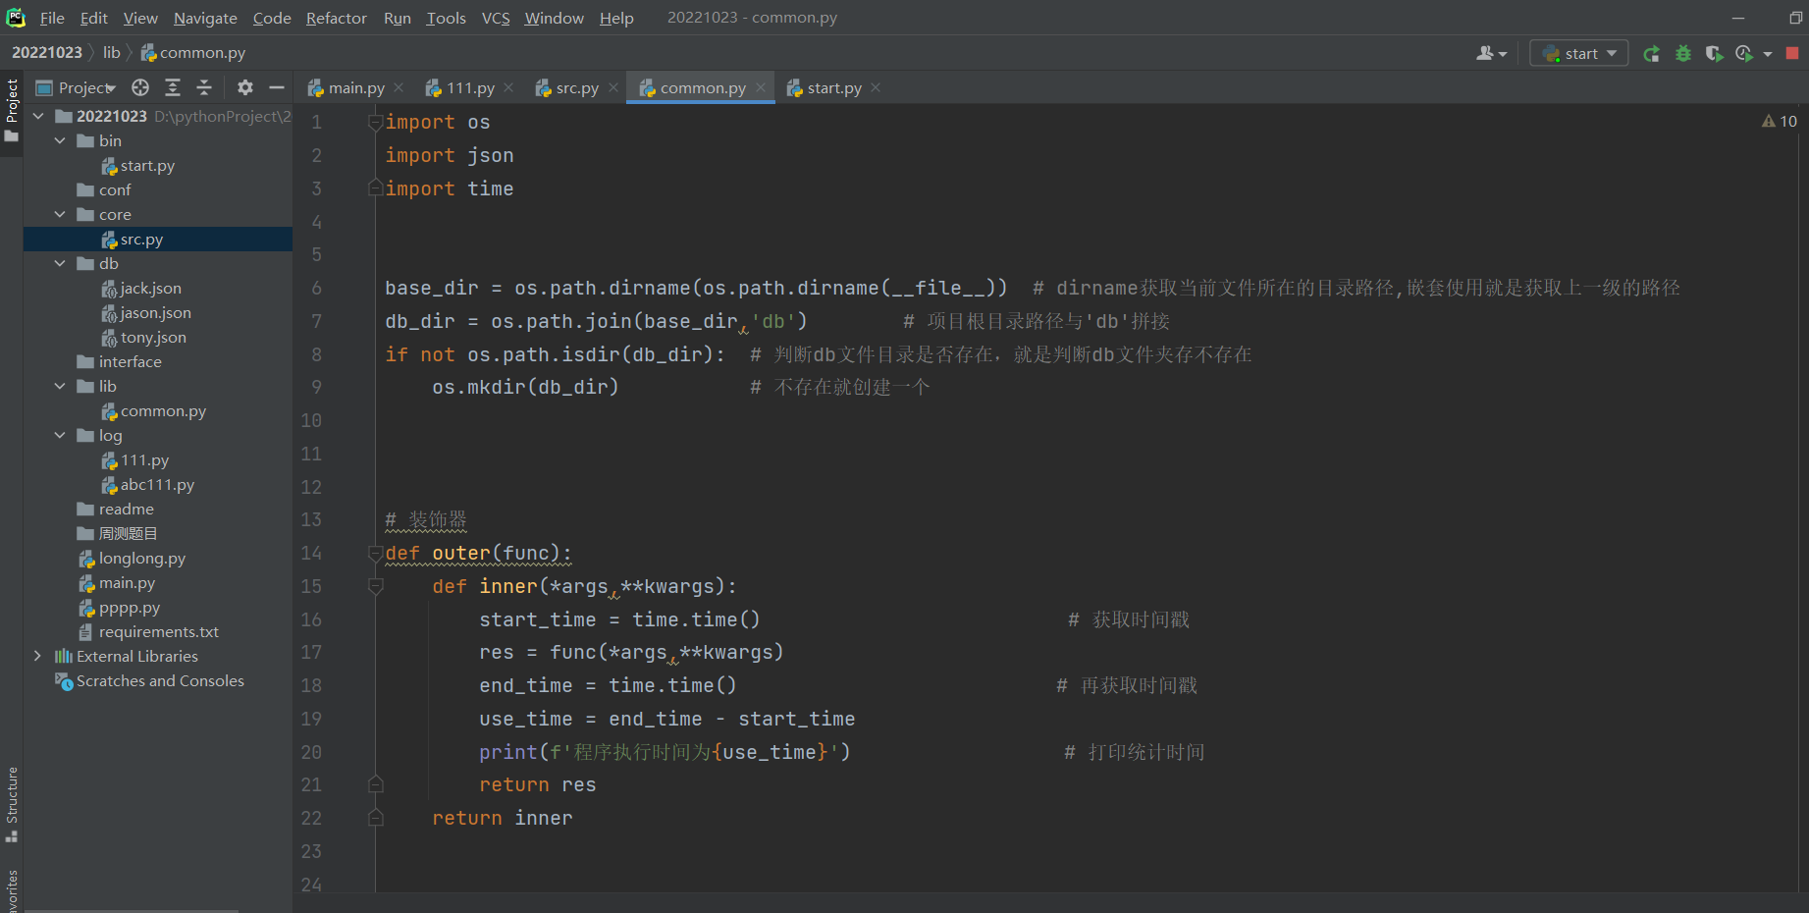Rerun the 'start' run configuration
The width and height of the screenshot is (1809, 913).
[1652, 54]
